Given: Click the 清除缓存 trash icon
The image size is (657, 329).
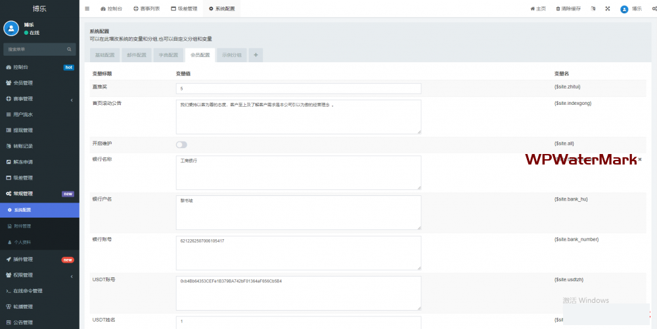Looking at the screenshot, I should (558, 9).
